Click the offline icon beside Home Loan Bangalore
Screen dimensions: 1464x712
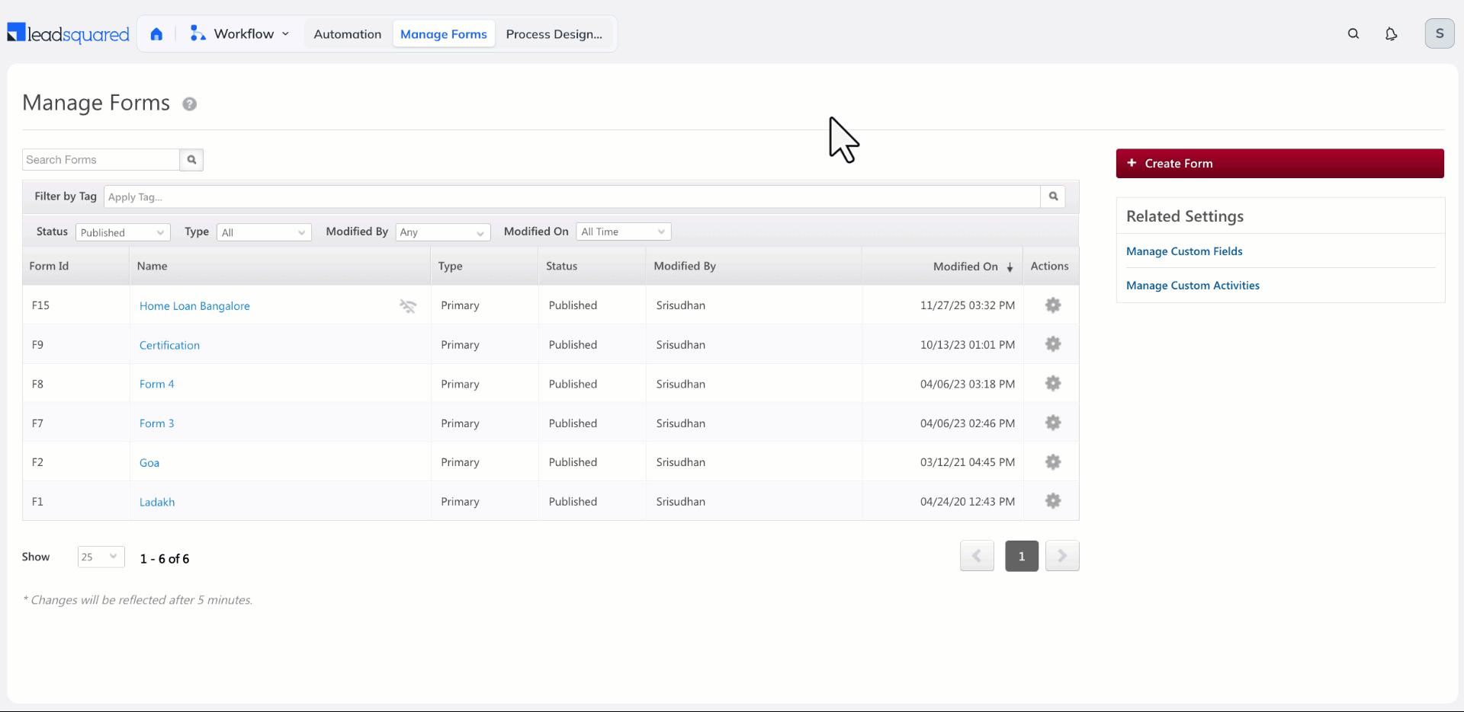tap(408, 306)
